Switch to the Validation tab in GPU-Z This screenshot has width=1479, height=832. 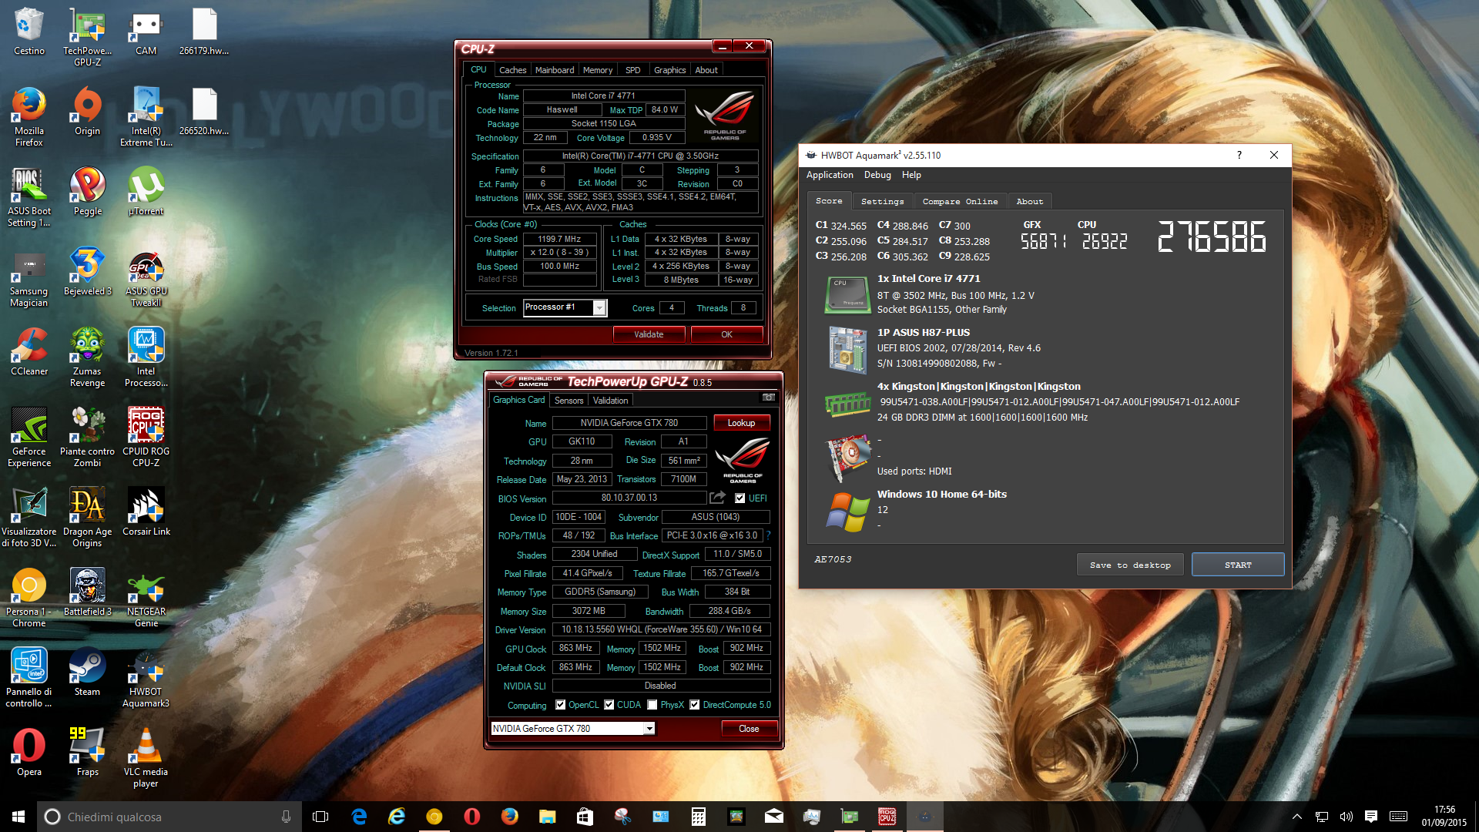coord(610,401)
